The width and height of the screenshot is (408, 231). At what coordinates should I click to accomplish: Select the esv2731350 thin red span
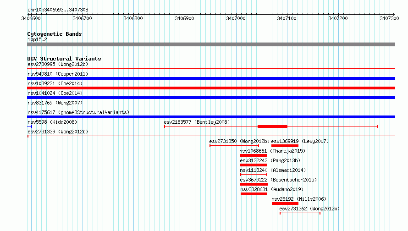pyautogui.click(x=234, y=146)
